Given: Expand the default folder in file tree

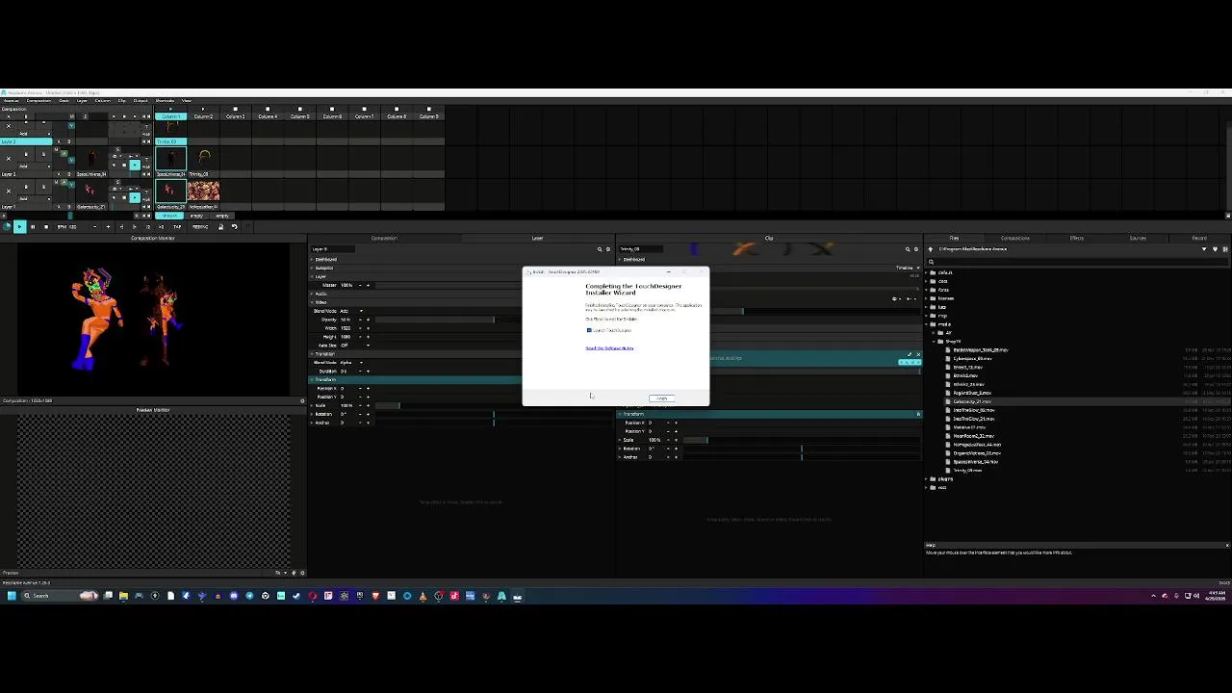Looking at the screenshot, I should point(926,272).
